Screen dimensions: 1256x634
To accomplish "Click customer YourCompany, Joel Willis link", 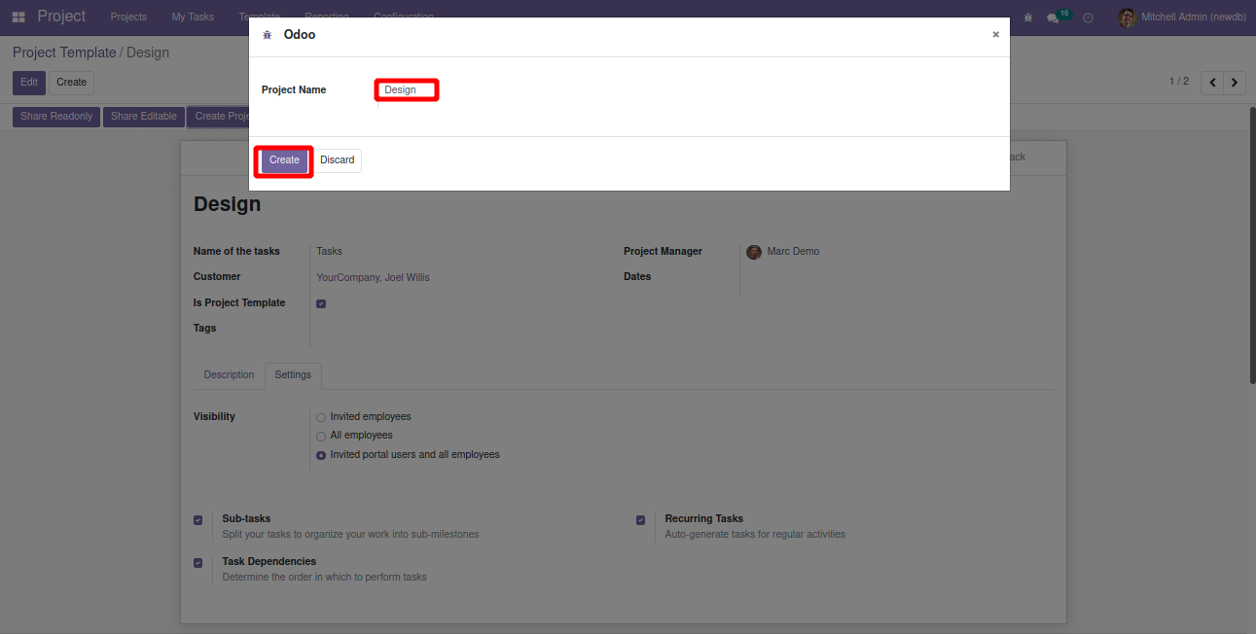I will pyautogui.click(x=373, y=277).
